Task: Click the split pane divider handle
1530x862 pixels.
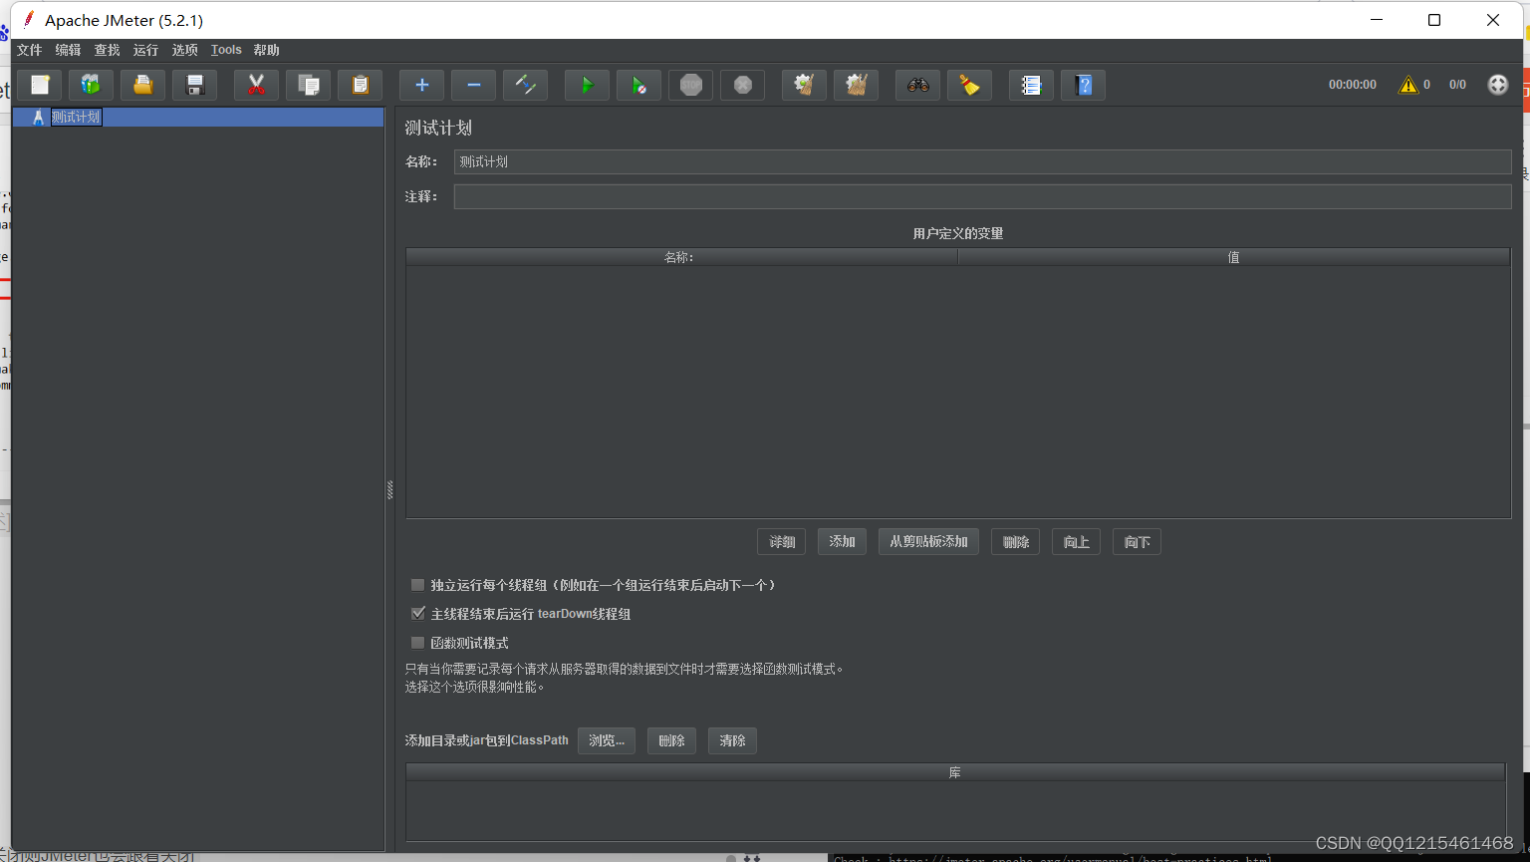Action: coord(389,489)
